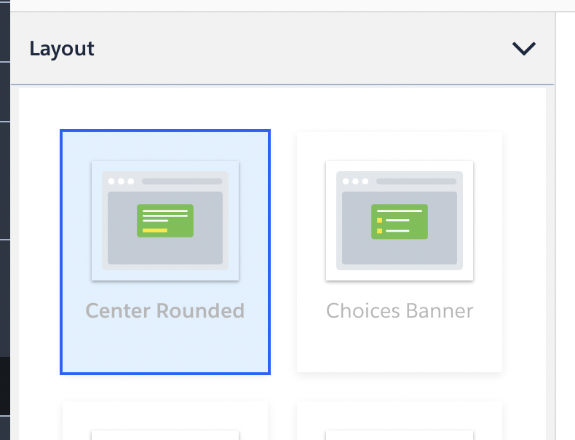Click the Layout section header title
575x440 pixels.
pos(62,49)
